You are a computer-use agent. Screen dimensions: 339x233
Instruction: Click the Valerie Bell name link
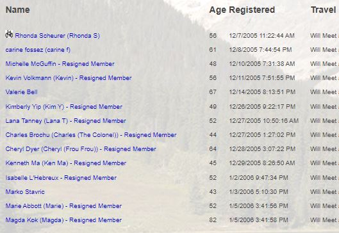[x=21, y=92]
